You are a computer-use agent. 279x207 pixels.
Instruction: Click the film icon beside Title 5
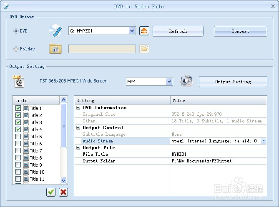coord(26,137)
